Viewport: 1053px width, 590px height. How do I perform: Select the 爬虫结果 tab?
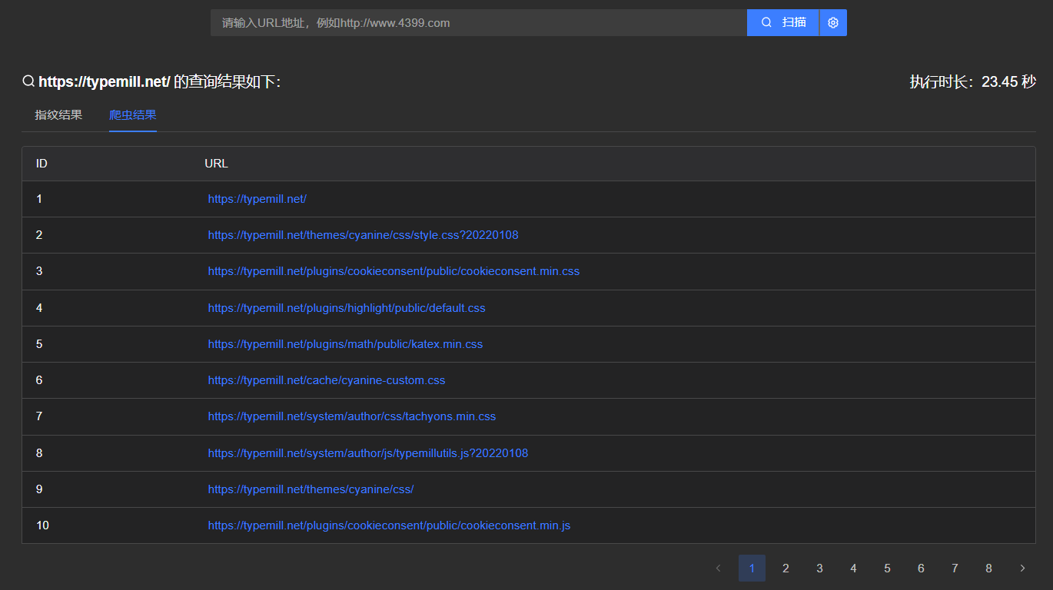click(x=133, y=115)
